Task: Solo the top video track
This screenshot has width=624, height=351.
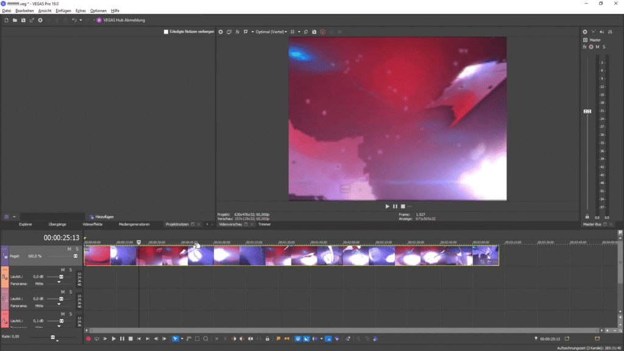Action: tap(77, 249)
